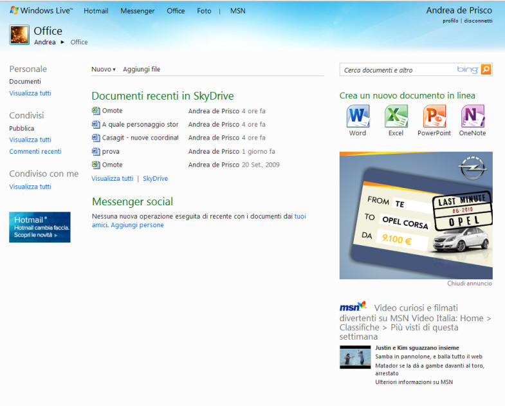505x406 pixels.
Task: Open the prova document
Action: [111, 151]
